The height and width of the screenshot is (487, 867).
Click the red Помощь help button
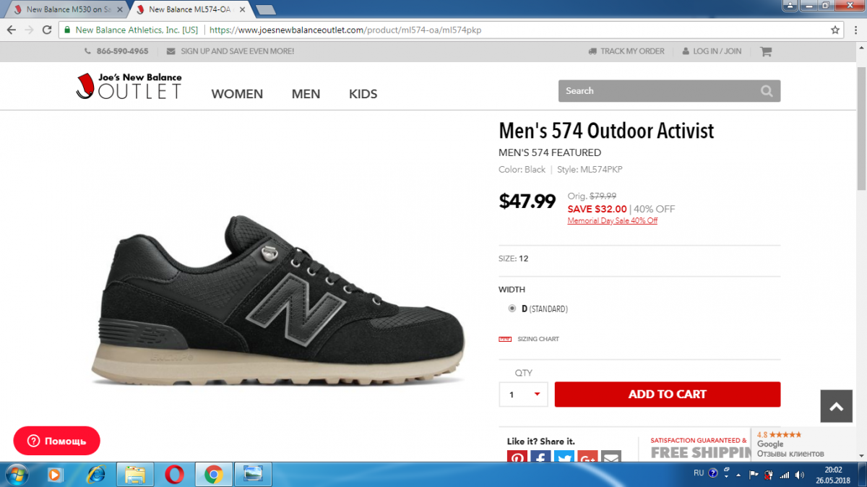[x=56, y=441]
